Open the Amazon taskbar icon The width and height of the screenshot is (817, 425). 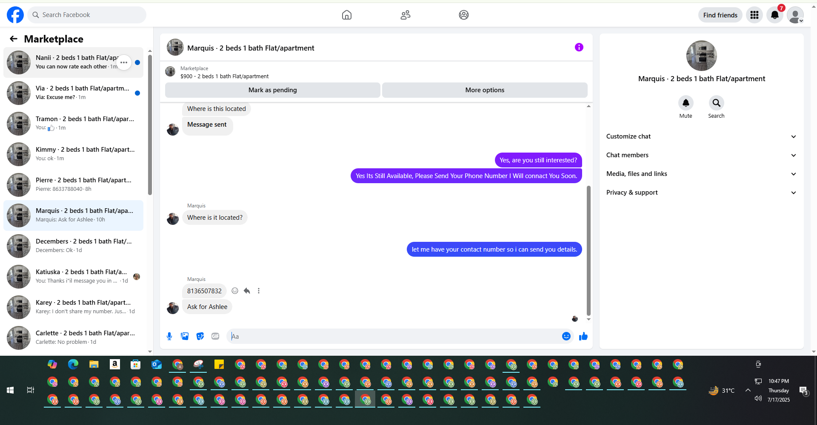coord(115,364)
